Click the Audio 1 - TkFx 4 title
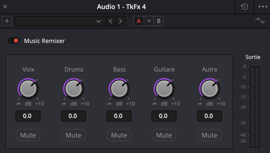This screenshot has width=270, height=153. pos(121,7)
